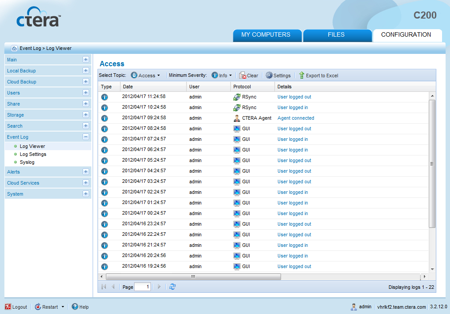Click GUI icon in 2012/04/16 23:24:57 row
Image resolution: width=450 pixels, height=314 pixels.
237,224
